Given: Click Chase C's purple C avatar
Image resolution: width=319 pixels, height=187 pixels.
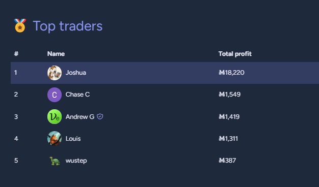Looking at the screenshot, I should pos(55,95).
